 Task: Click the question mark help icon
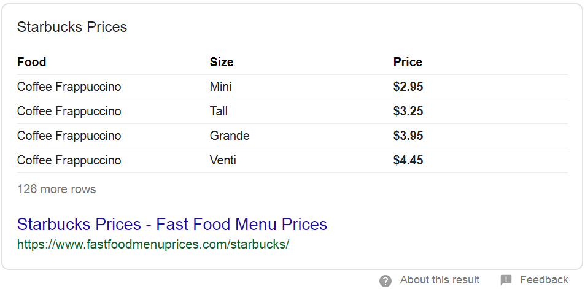point(385,280)
